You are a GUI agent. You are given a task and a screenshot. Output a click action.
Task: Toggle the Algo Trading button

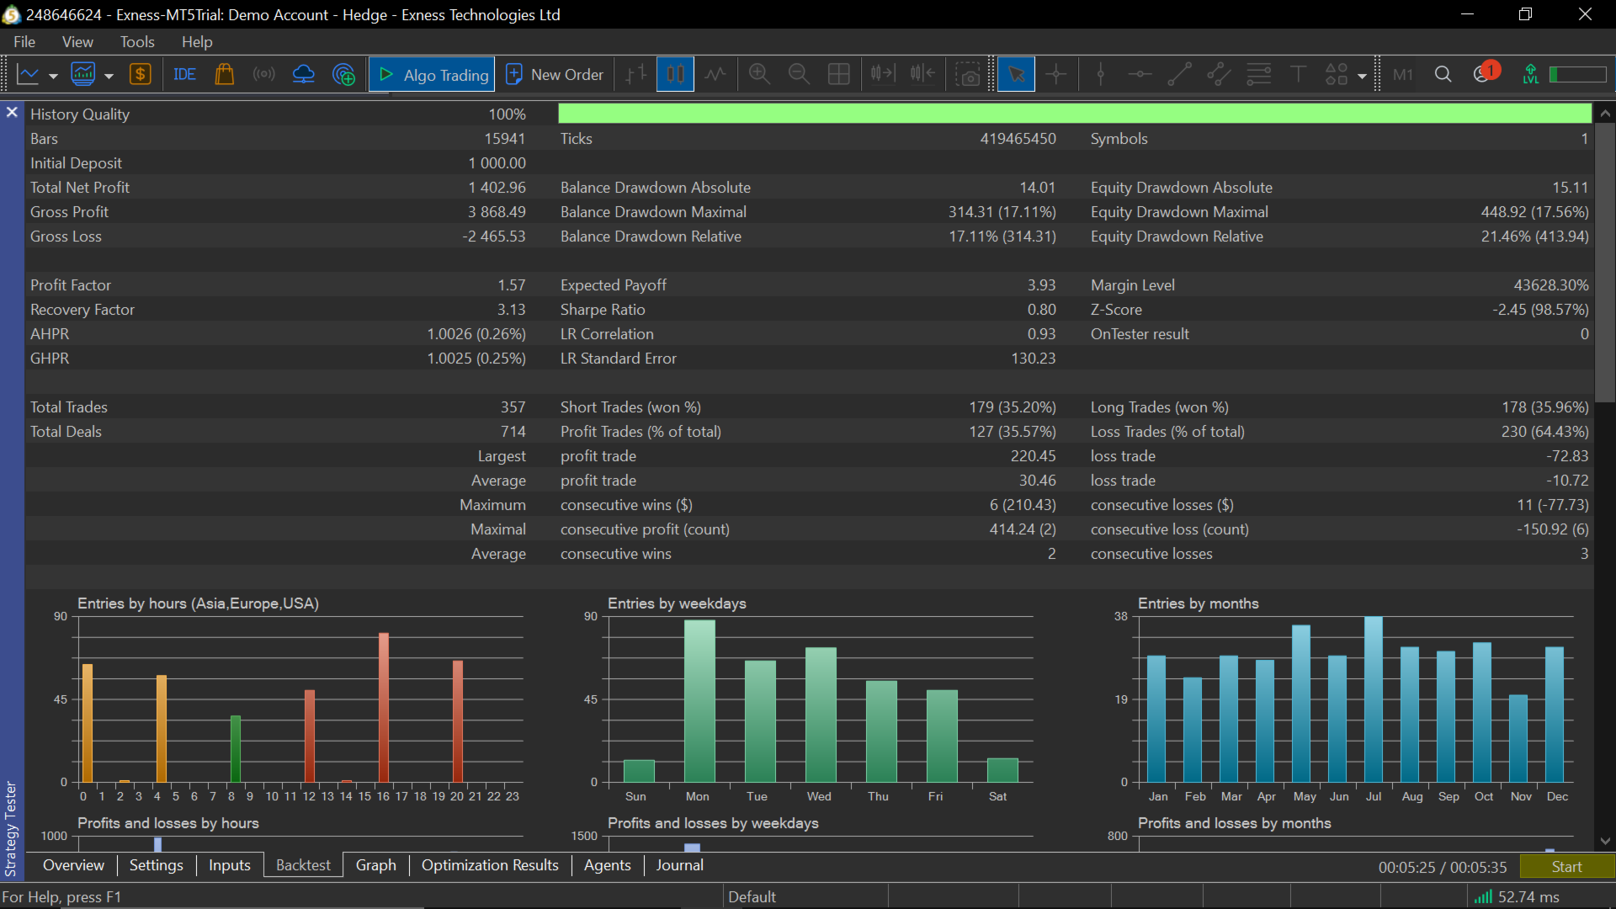[432, 75]
